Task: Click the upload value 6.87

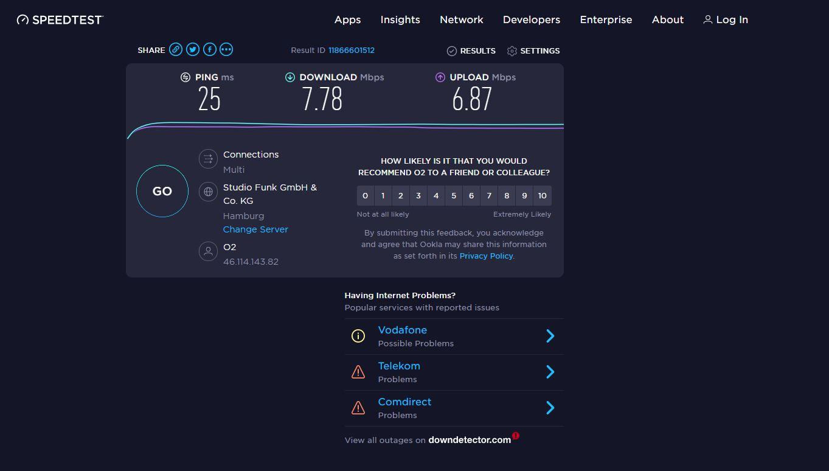Action: [472, 99]
